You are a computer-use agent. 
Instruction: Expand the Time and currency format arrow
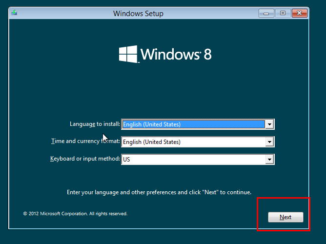click(x=270, y=142)
